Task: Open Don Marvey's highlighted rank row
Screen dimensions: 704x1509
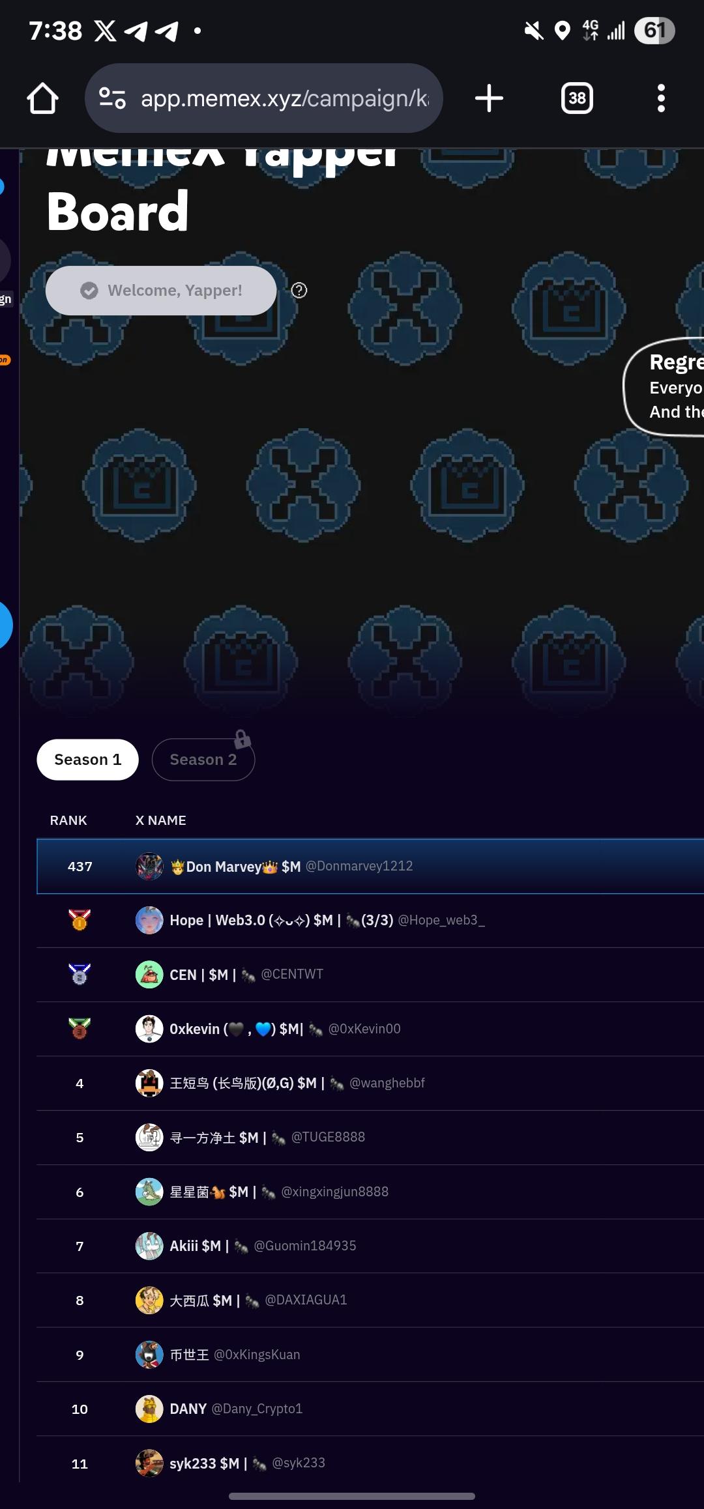Action: [370, 867]
